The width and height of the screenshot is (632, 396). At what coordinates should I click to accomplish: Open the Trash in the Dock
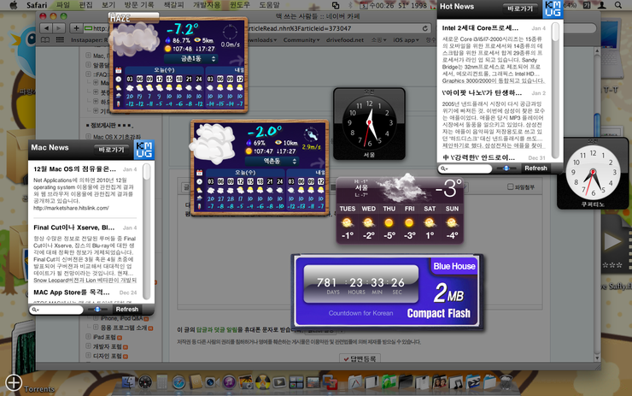point(506,381)
